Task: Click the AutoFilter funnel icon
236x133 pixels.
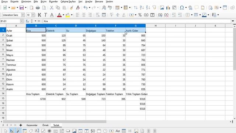Action: [x=154, y=7]
